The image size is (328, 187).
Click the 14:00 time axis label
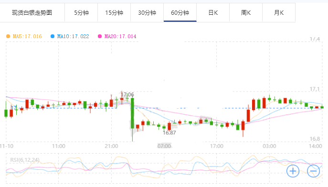coord(316,146)
